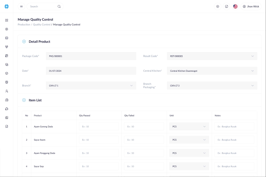Click the Qty Passed column header
266x177 pixels.
[x=85, y=116]
